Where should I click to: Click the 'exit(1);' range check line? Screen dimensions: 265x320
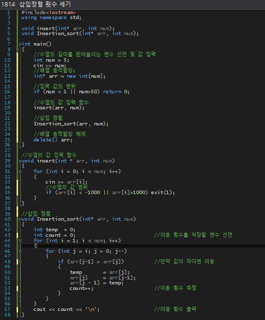(x=110, y=193)
